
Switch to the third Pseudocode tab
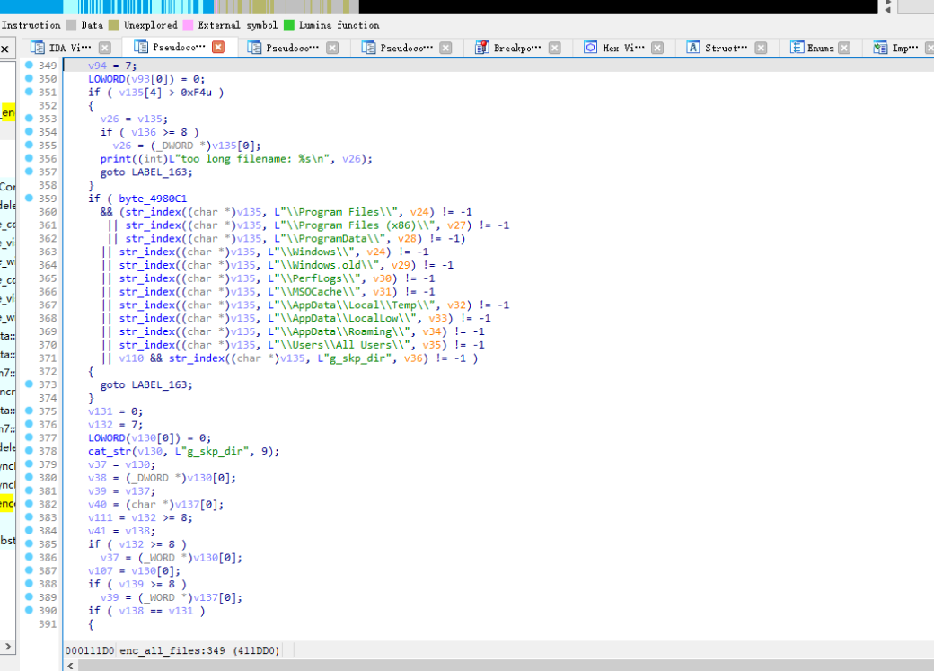pyautogui.click(x=406, y=48)
